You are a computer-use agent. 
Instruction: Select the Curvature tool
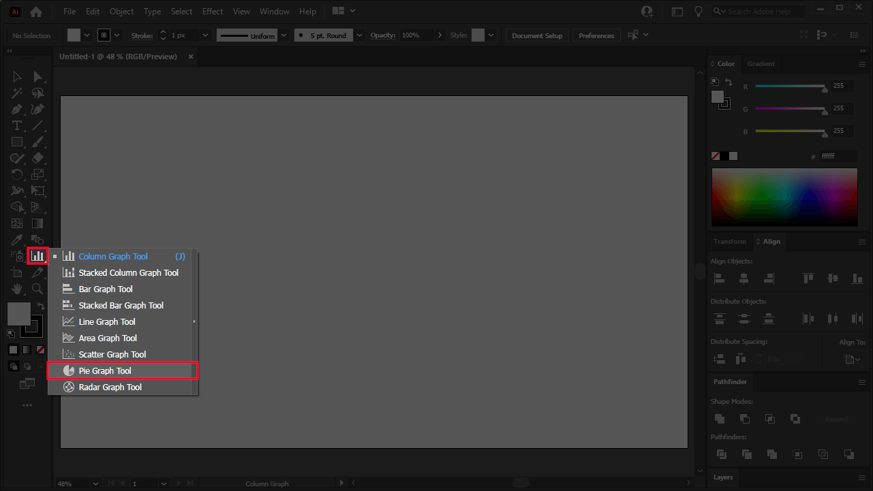click(x=38, y=110)
